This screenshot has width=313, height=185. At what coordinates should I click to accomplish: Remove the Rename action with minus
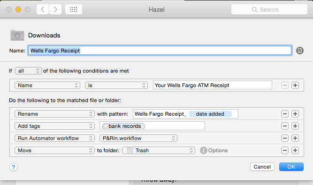285,114
